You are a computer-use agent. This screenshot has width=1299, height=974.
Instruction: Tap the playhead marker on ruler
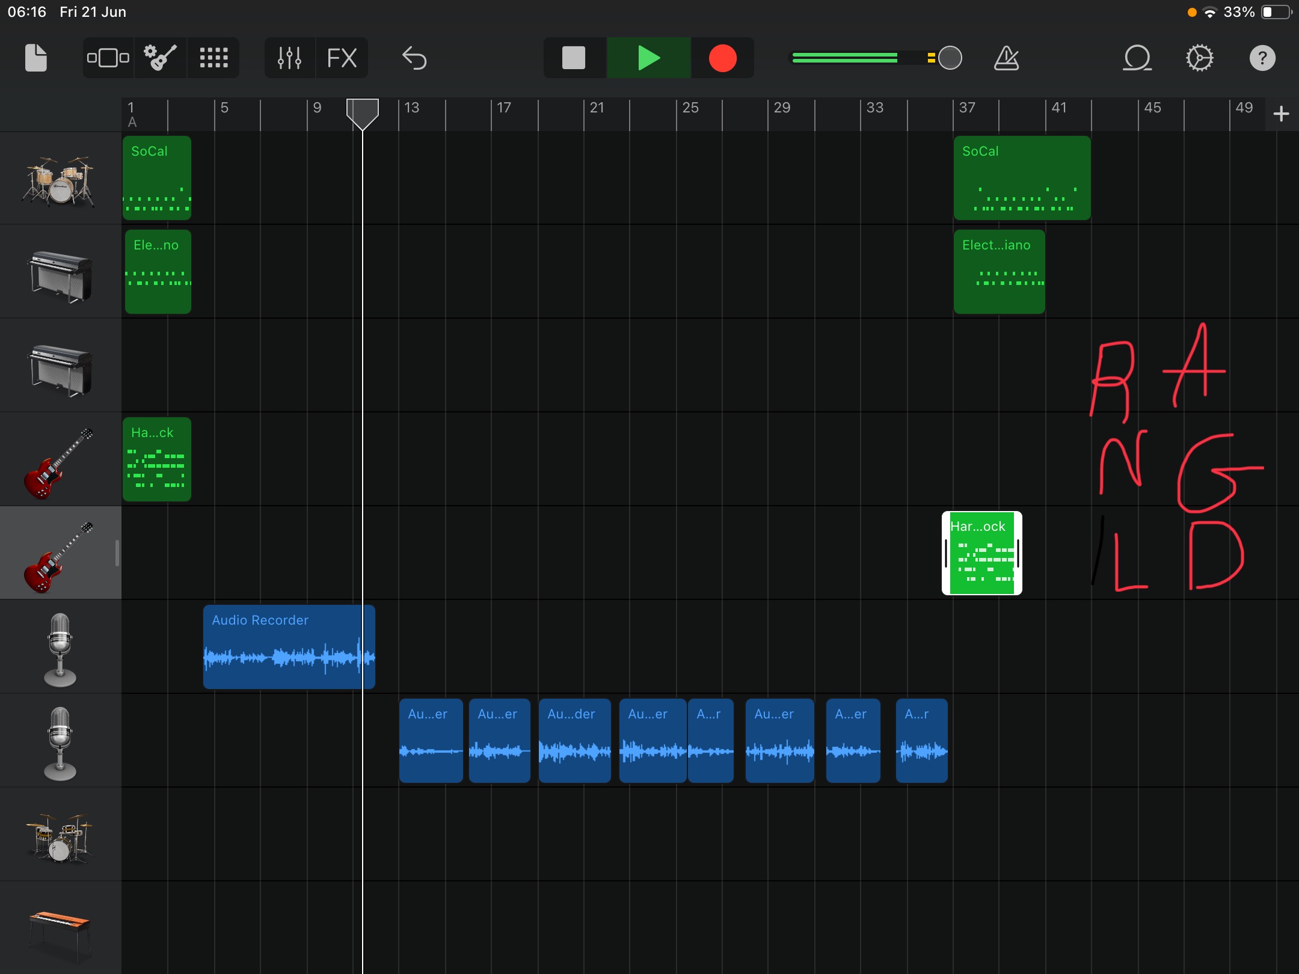click(363, 112)
